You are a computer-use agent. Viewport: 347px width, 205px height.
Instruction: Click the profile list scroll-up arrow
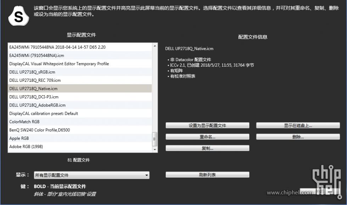(155, 46)
